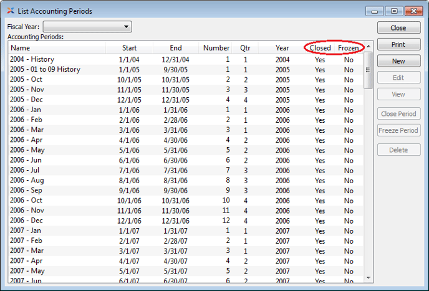Sort periods by Year column header

click(x=282, y=48)
